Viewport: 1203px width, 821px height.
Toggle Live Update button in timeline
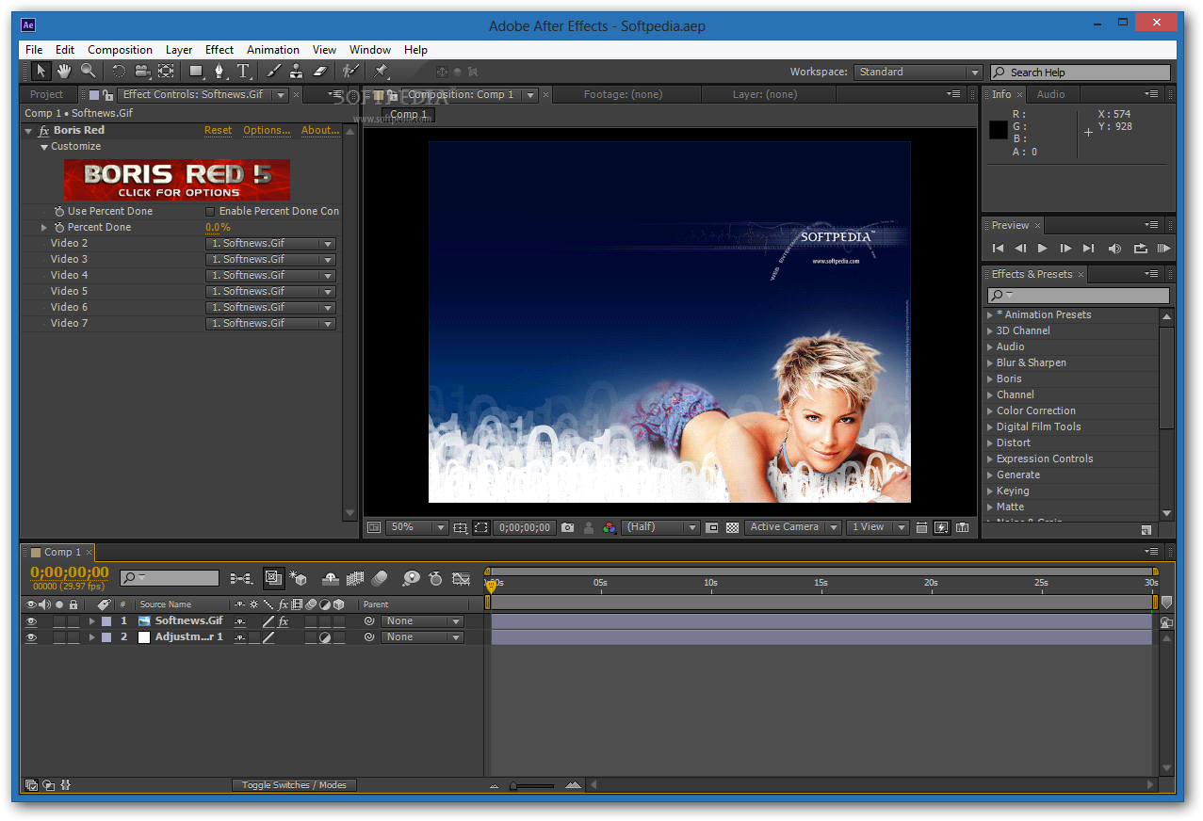click(x=274, y=578)
